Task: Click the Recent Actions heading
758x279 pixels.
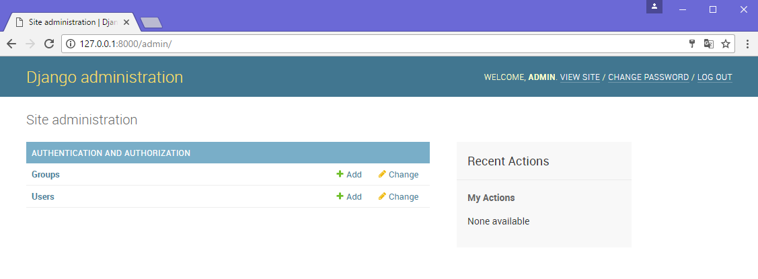Action: (x=508, y=161)
